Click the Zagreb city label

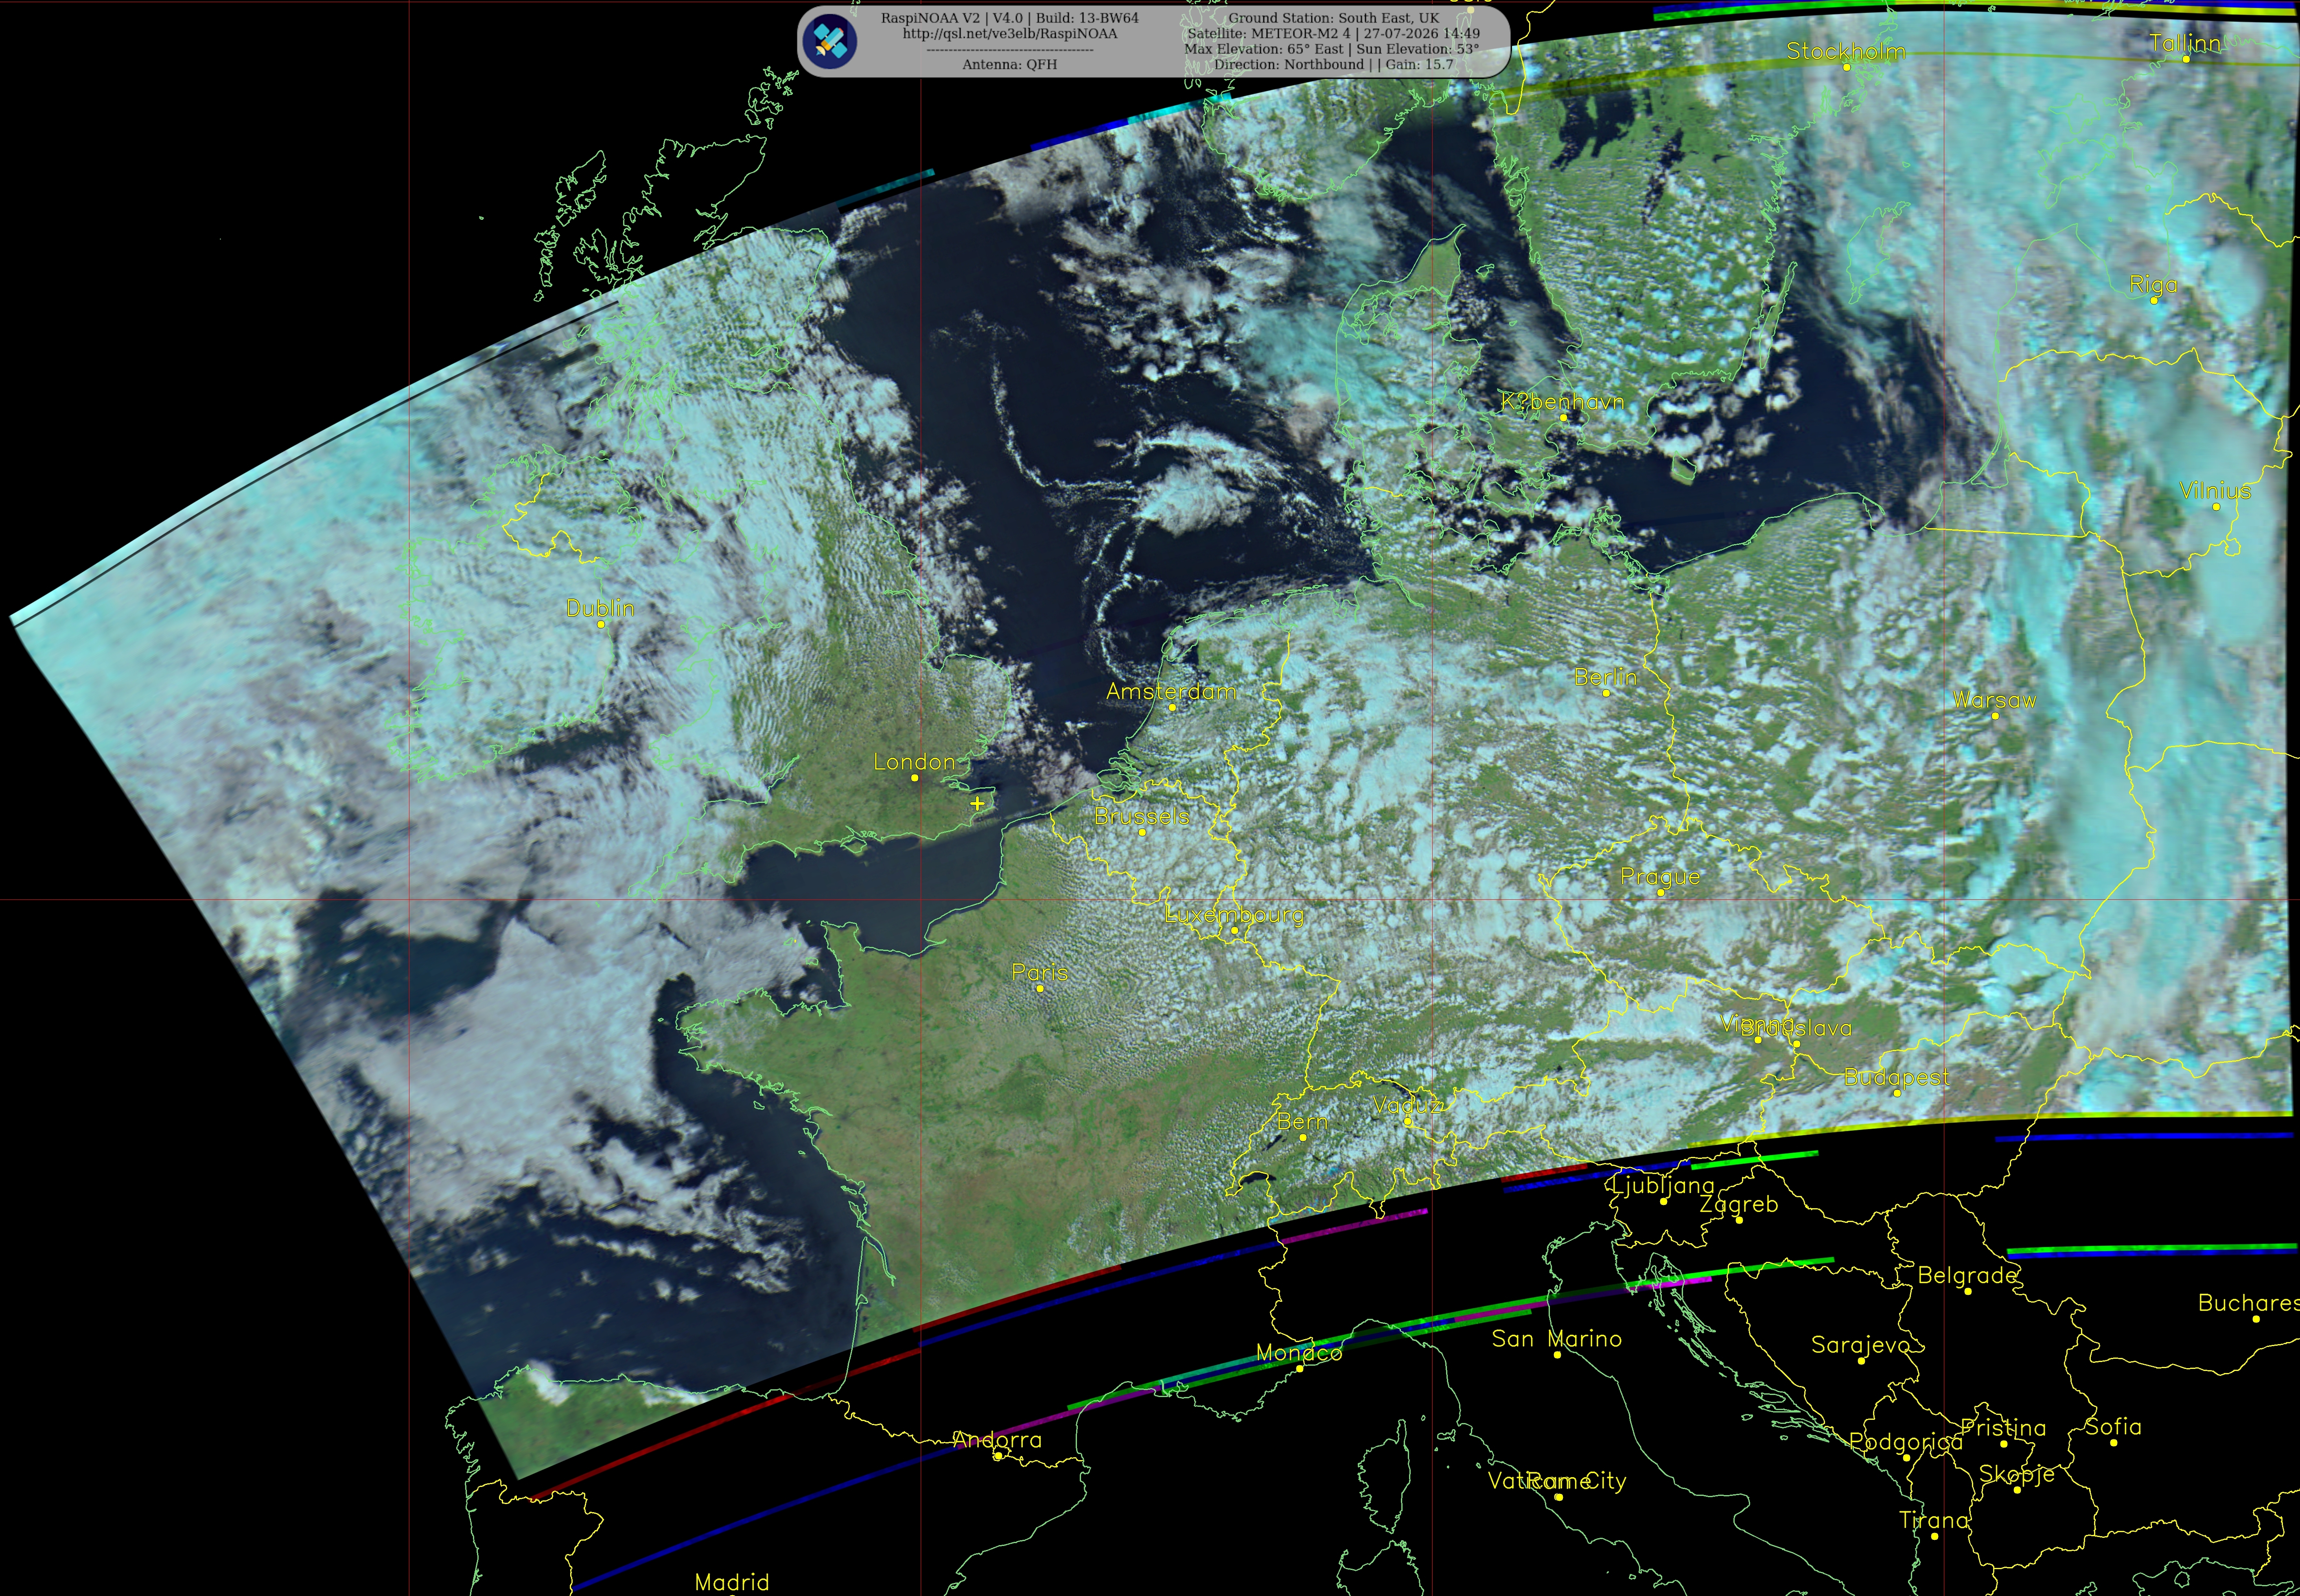(x=1739, y=1205)
